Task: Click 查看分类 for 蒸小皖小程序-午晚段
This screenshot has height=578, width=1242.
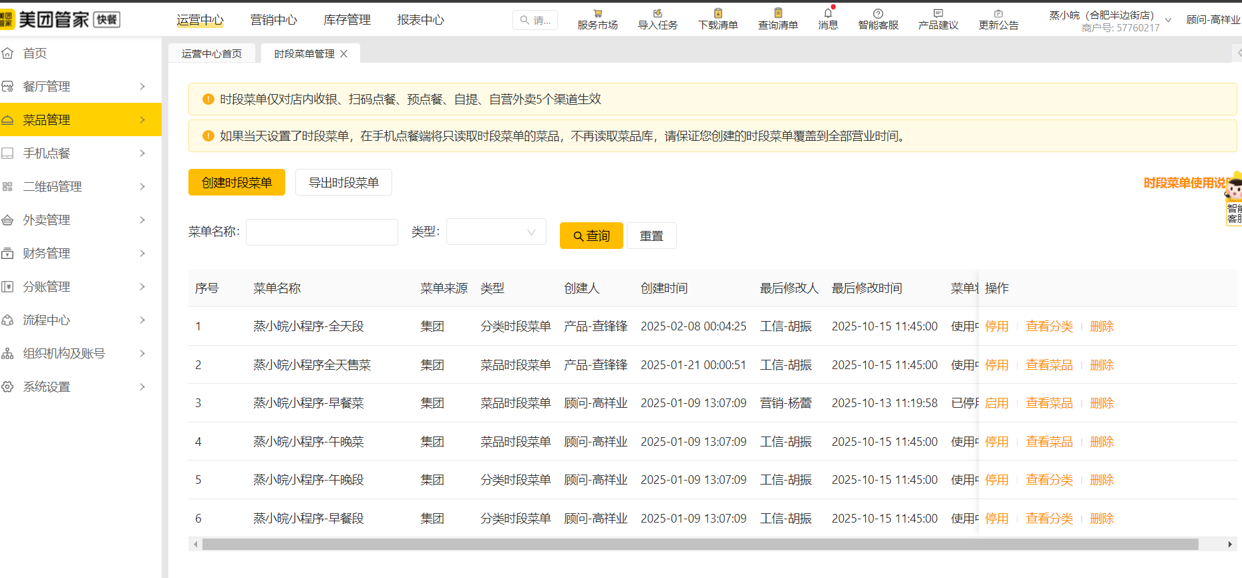Action: (1049, 480)
